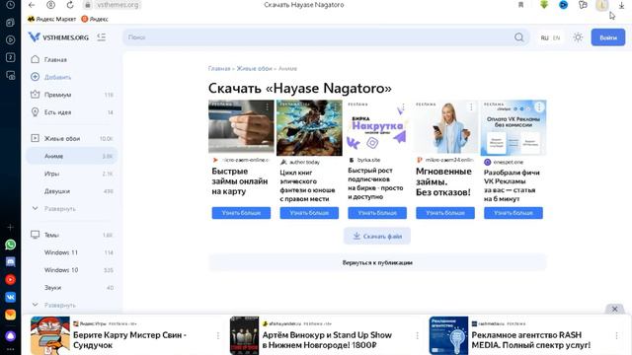Click Узнать больше under Быстрый рост подписчиков ad
Image resolution: width=632 pixels, height=355 pixels.
coord(377,213)
